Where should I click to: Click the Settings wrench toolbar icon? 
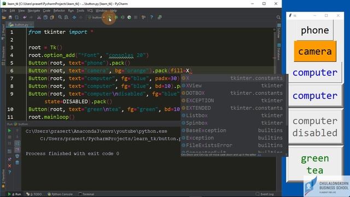coord(143,18)
